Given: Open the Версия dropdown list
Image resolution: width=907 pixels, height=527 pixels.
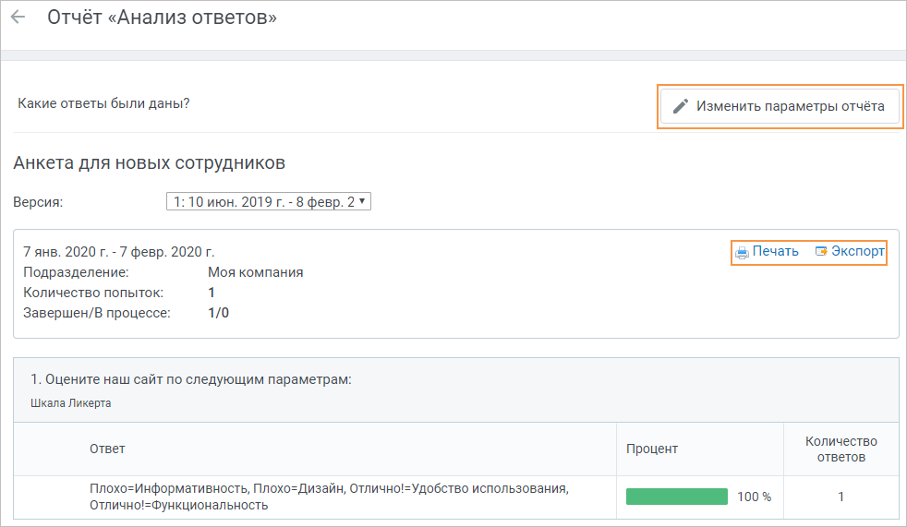Looking at the screenshot, I should point(269,202).
